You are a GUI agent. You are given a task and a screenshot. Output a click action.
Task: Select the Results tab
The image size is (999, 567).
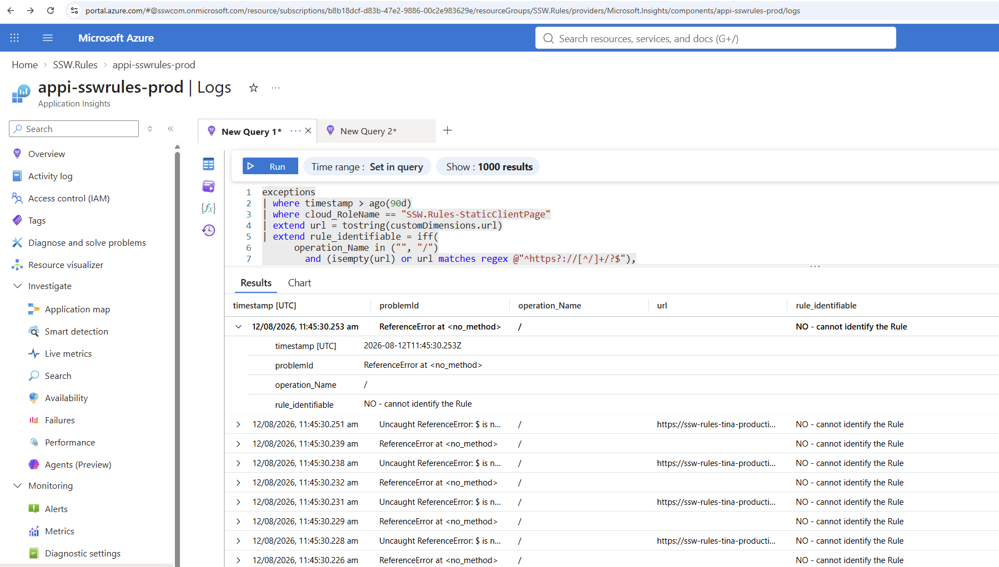point(256,283)
